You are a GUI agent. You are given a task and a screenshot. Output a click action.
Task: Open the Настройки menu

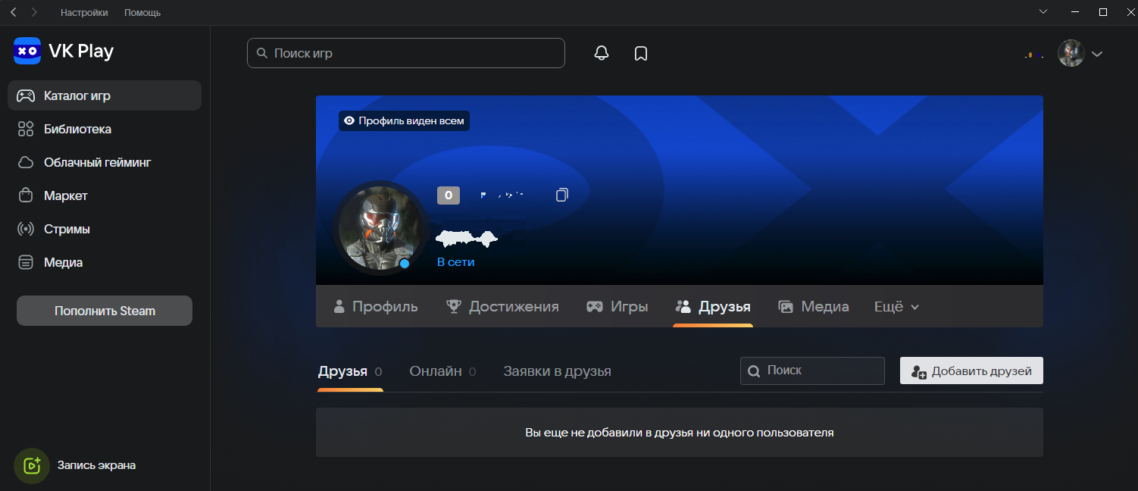coord(84,13)
